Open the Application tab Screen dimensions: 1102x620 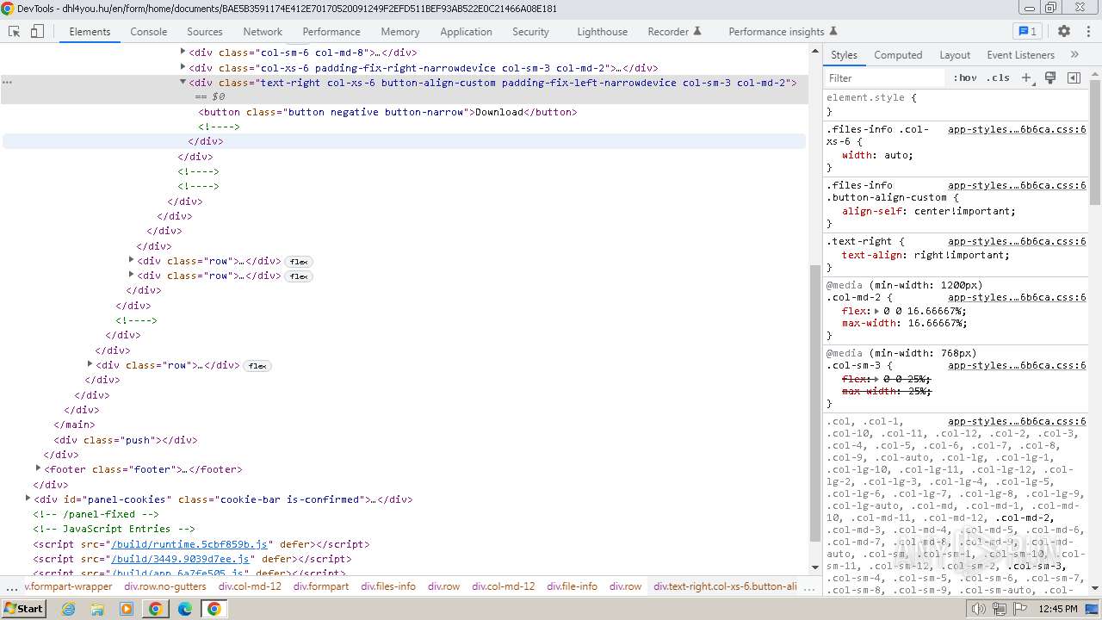[x=466, y=31]
